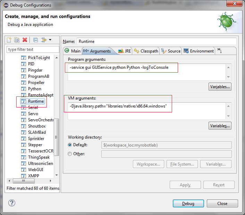Click the Filter launch configurations icon
Image resolution: width=245 pixels, height=215 pixels.
43,40
